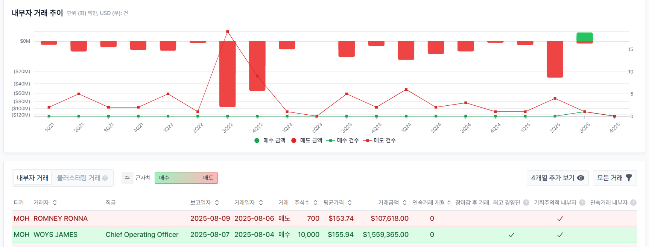The height and width of the screenshot is (247, 649).
Task: Sort by 보고일자 column arrows
Action: (217, 203)
